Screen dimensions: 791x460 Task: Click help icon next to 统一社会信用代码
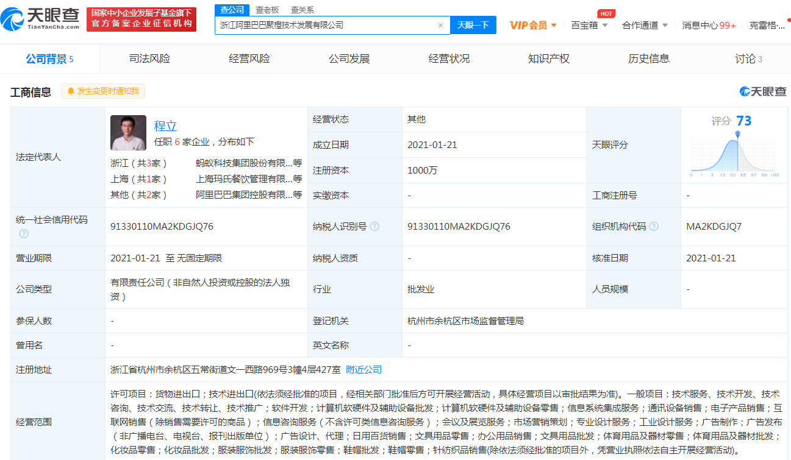pos(23,233)
